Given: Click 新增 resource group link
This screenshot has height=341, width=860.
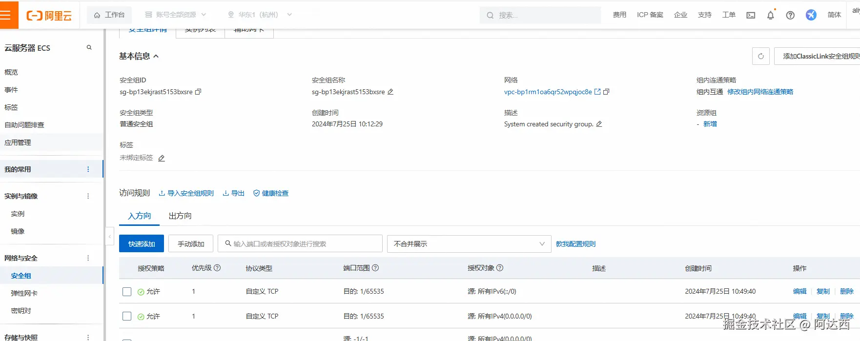Looking at the screenshot, I should coord(710,124).
